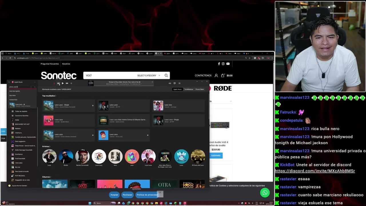
Task: Click the play button in Apple Music
Action: coord(63,83)
